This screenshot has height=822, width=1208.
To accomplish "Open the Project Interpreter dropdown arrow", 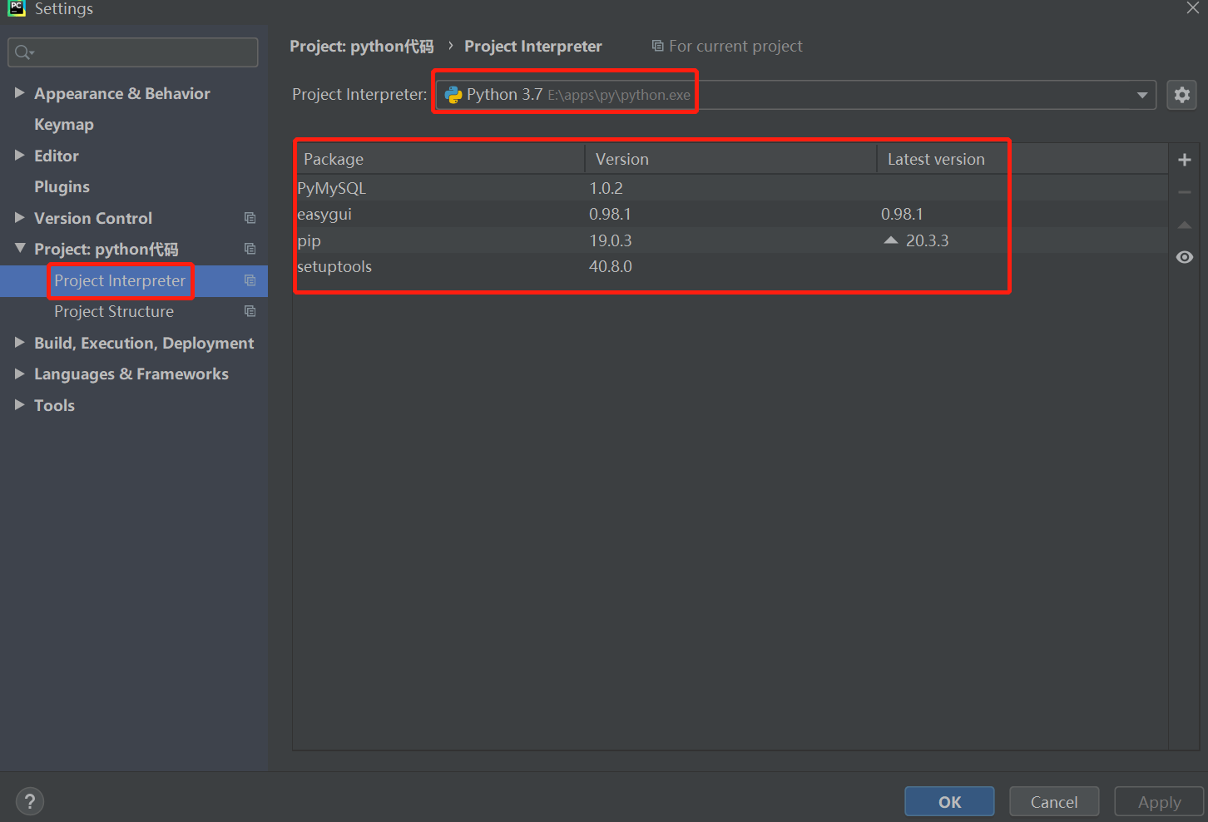I will tap(1142, 95).
